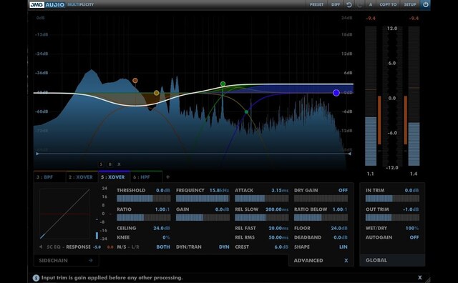Image resolution: width=458 pixels, height=283 pixels.
Task: Switch to the 2 : XOVER tab
Action: pyautogui.click(x=82, y=177)
